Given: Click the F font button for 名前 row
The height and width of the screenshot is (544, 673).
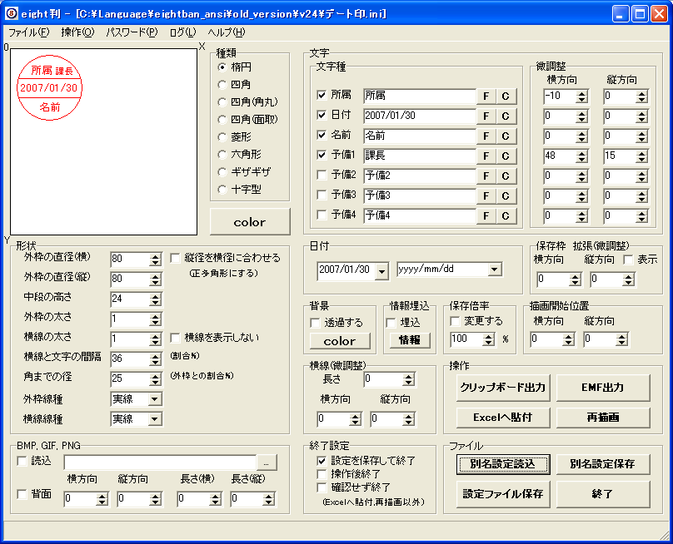Looking at the screenshot, I should click(486, 136).
